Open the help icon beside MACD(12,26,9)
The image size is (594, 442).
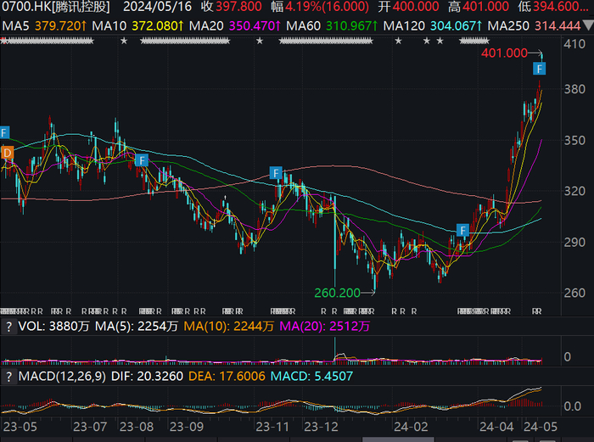8,377
